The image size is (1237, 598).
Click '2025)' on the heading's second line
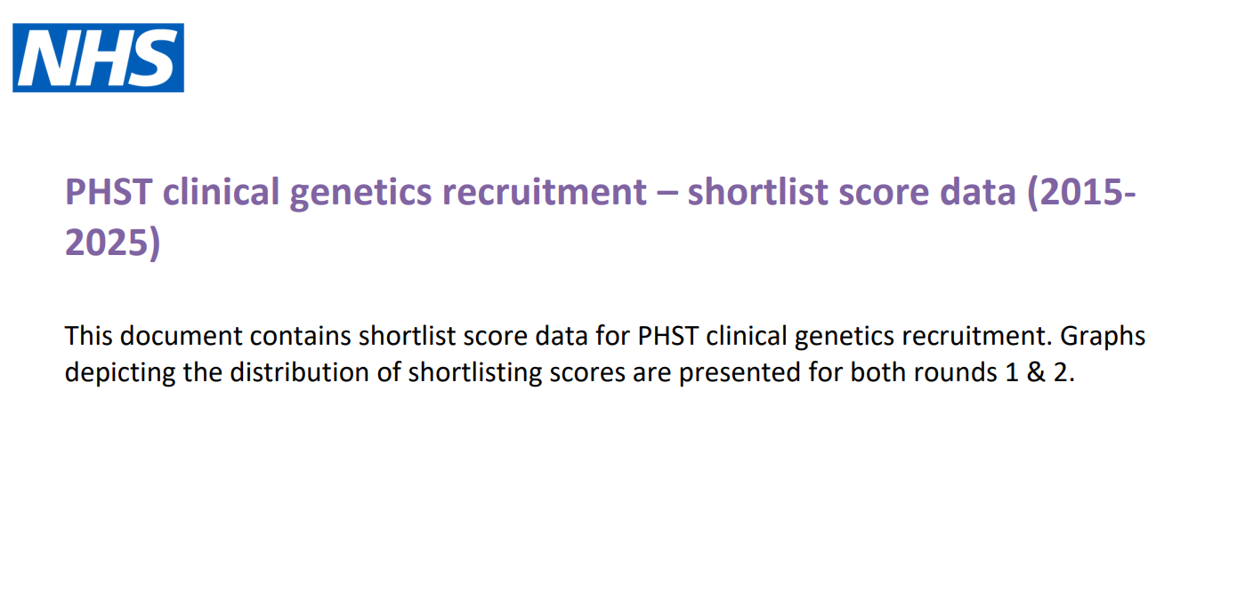pos(113,243)
